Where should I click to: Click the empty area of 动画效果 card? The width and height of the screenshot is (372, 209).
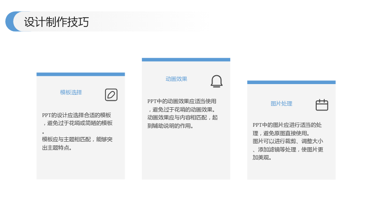[186, 154]
